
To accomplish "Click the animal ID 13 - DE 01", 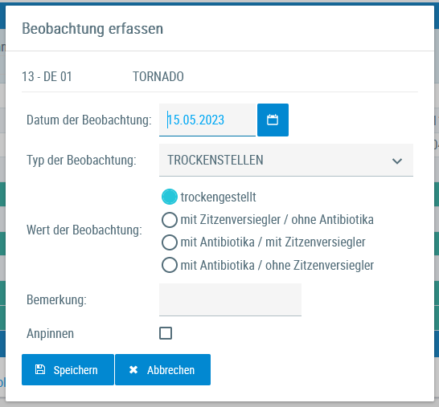I will click(47, 76).
